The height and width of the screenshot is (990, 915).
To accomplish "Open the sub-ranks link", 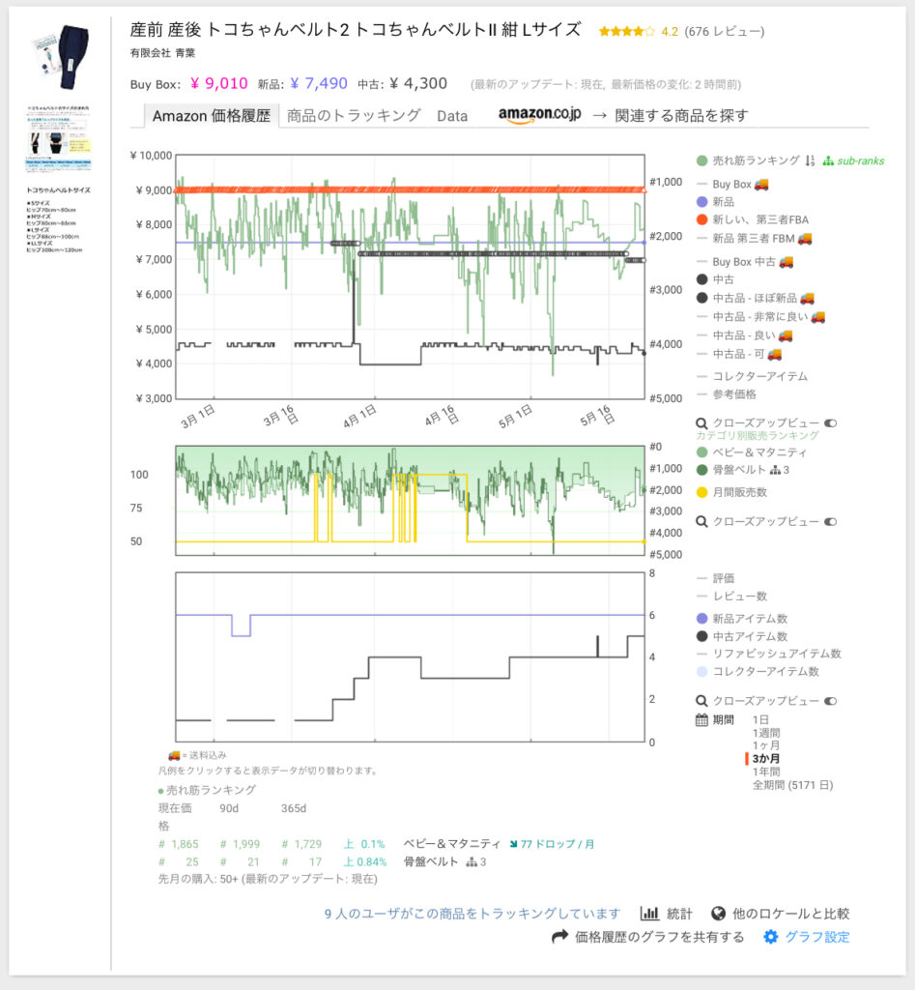I will pos(853,161).
